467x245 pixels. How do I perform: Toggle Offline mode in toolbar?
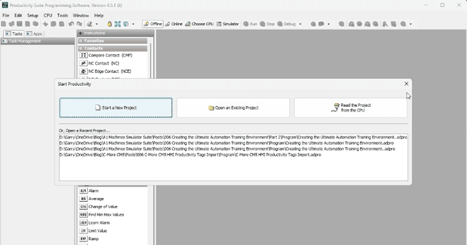pyautogui.click(x=153, y=24)
